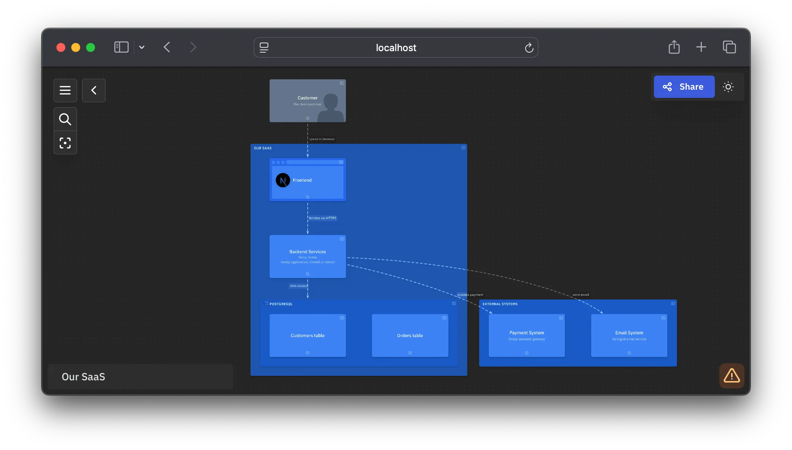Click the orange warning triangle icon

point(732,375)
